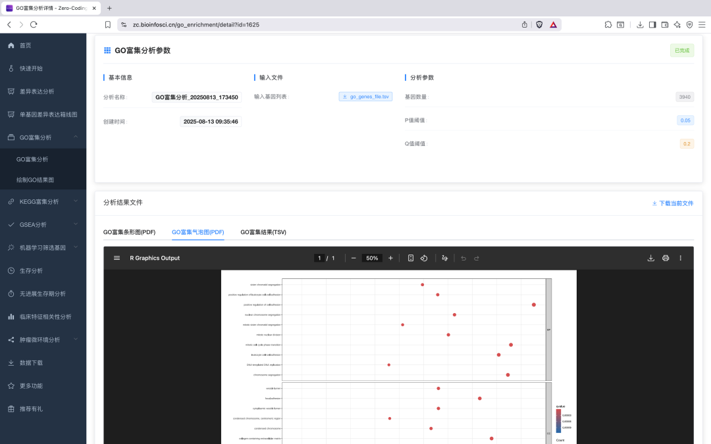Rotate the PDF counterclockwise

pyautogui.click(x=425, y=258)
